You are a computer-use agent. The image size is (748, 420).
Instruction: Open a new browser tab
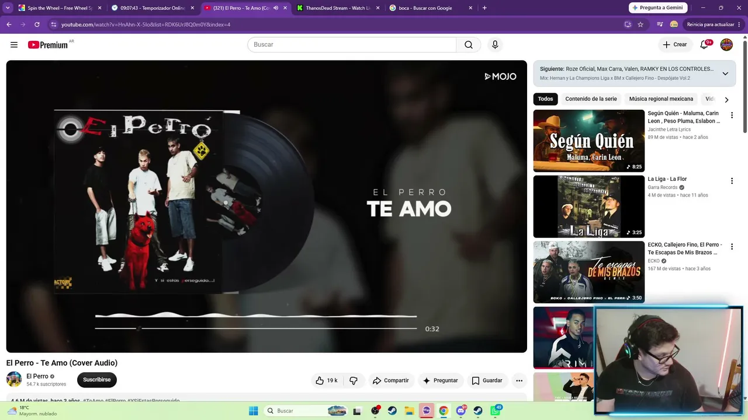pyautogui.click(x=484, y=8)
